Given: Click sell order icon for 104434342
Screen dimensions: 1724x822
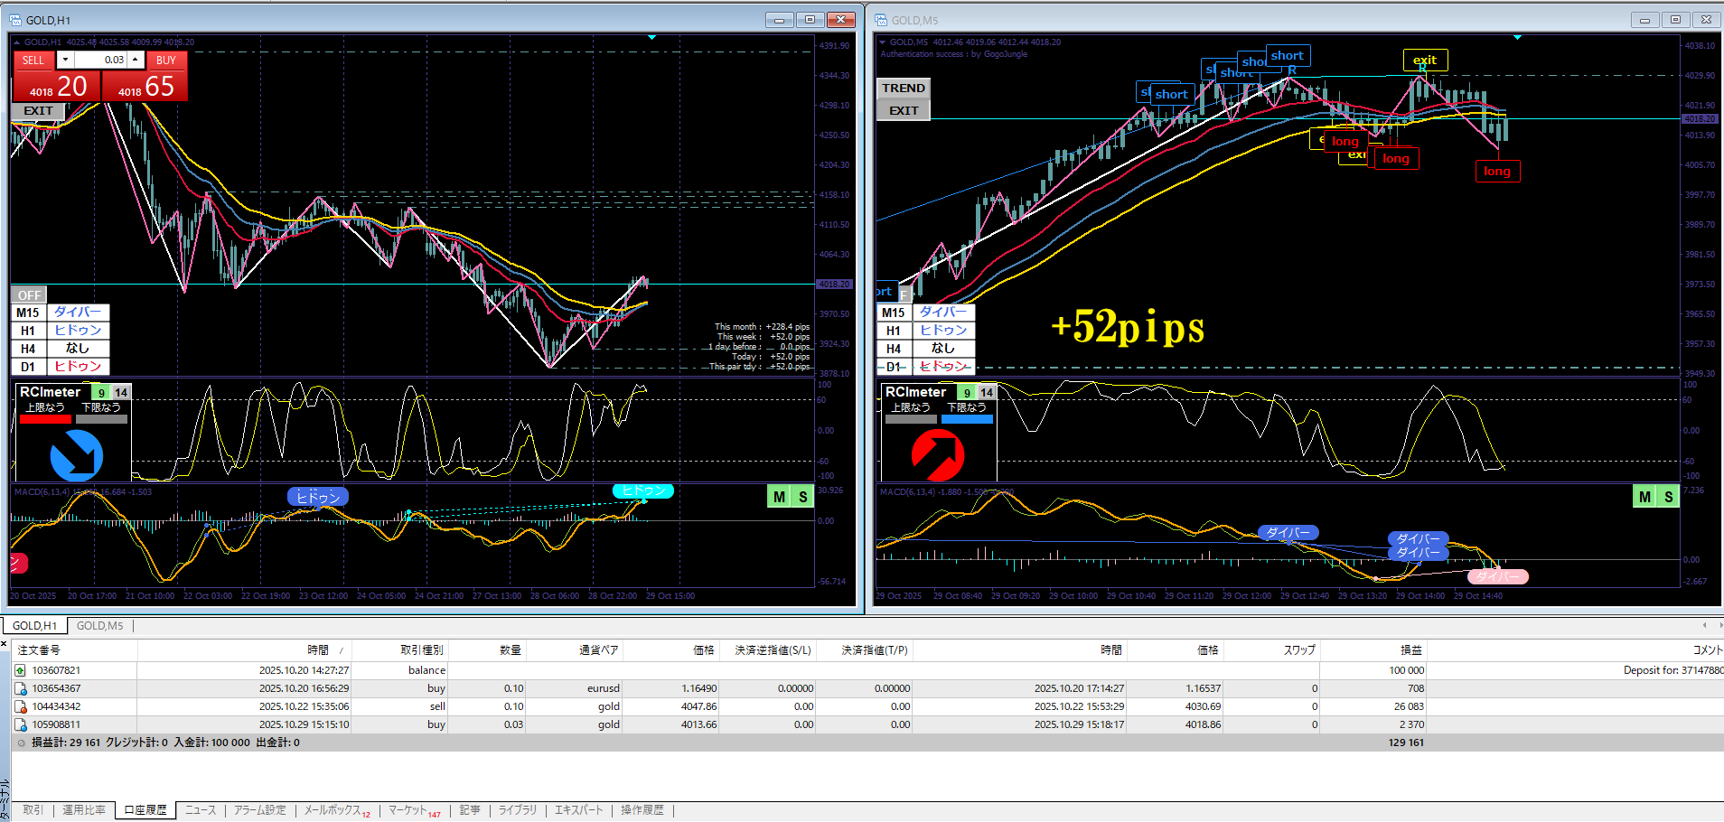Looking at the screenshot, I should (x=20, y=706).
